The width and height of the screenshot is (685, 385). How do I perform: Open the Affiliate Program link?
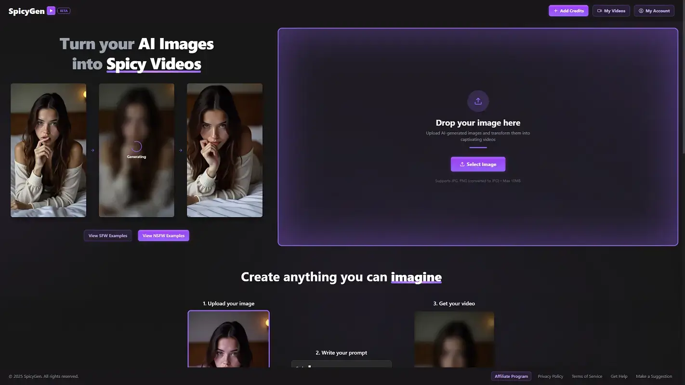coord(511,376)
